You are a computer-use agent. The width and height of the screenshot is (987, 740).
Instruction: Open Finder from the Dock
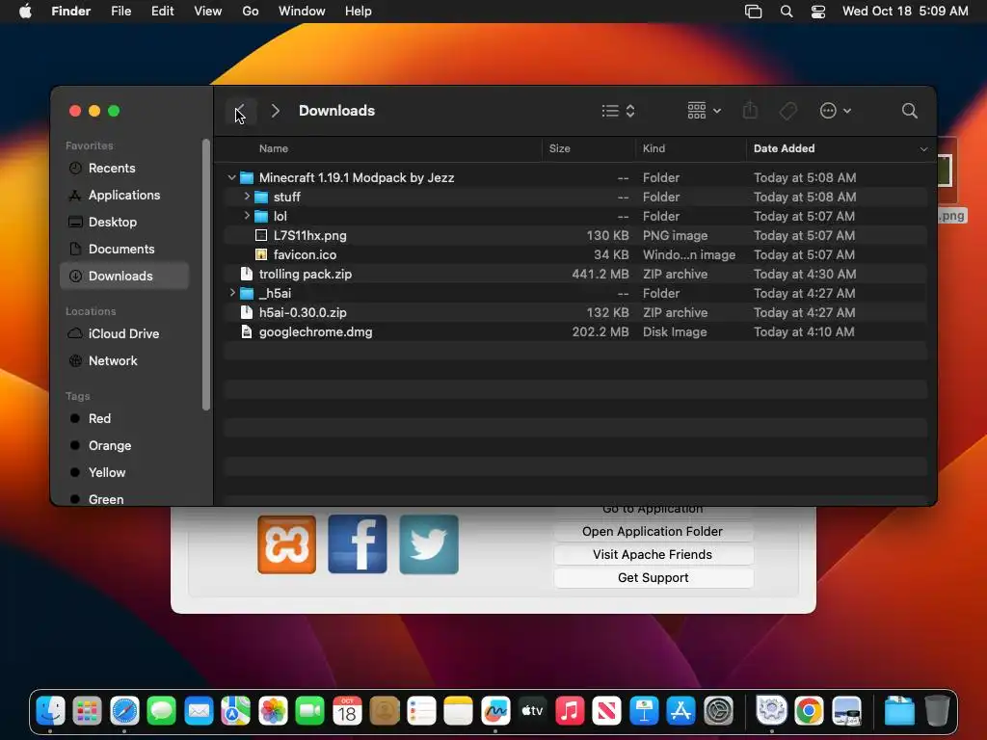[x=50, y=711]
